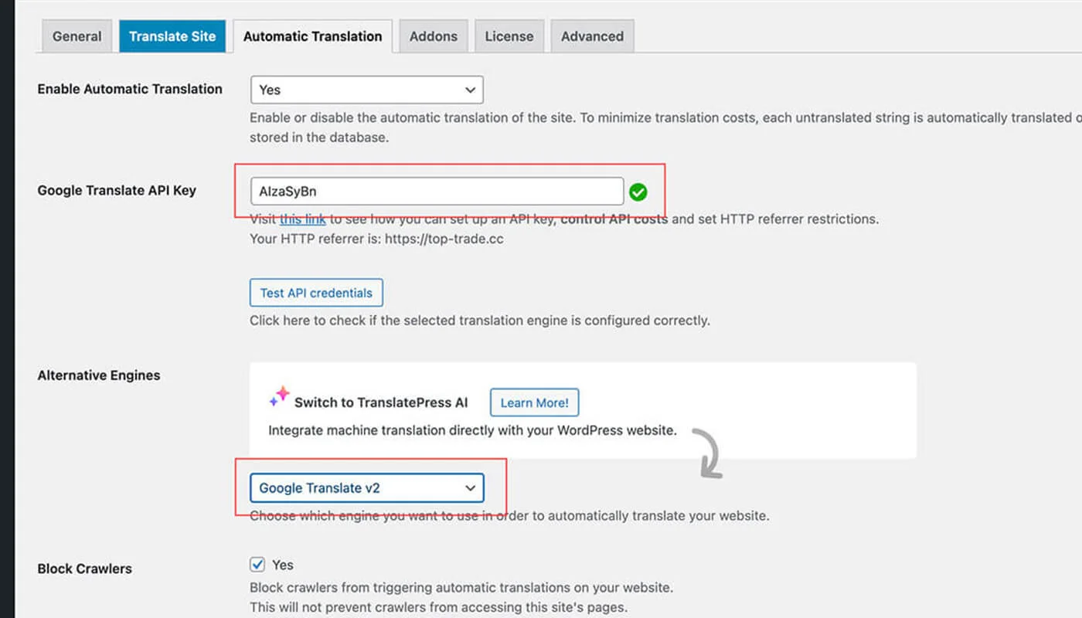The width and height of the screenshot is (1082, 618).
Task: Open the License tab
Action: pos(509,36)
